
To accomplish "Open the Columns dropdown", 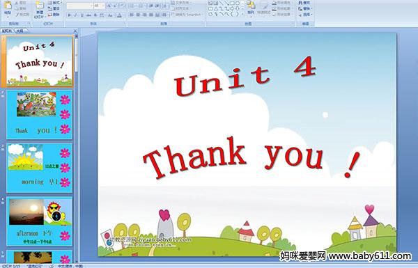I will (165, 15).
